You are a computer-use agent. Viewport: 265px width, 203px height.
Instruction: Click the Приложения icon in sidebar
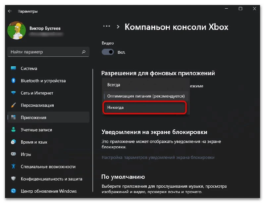click(13, 117)
